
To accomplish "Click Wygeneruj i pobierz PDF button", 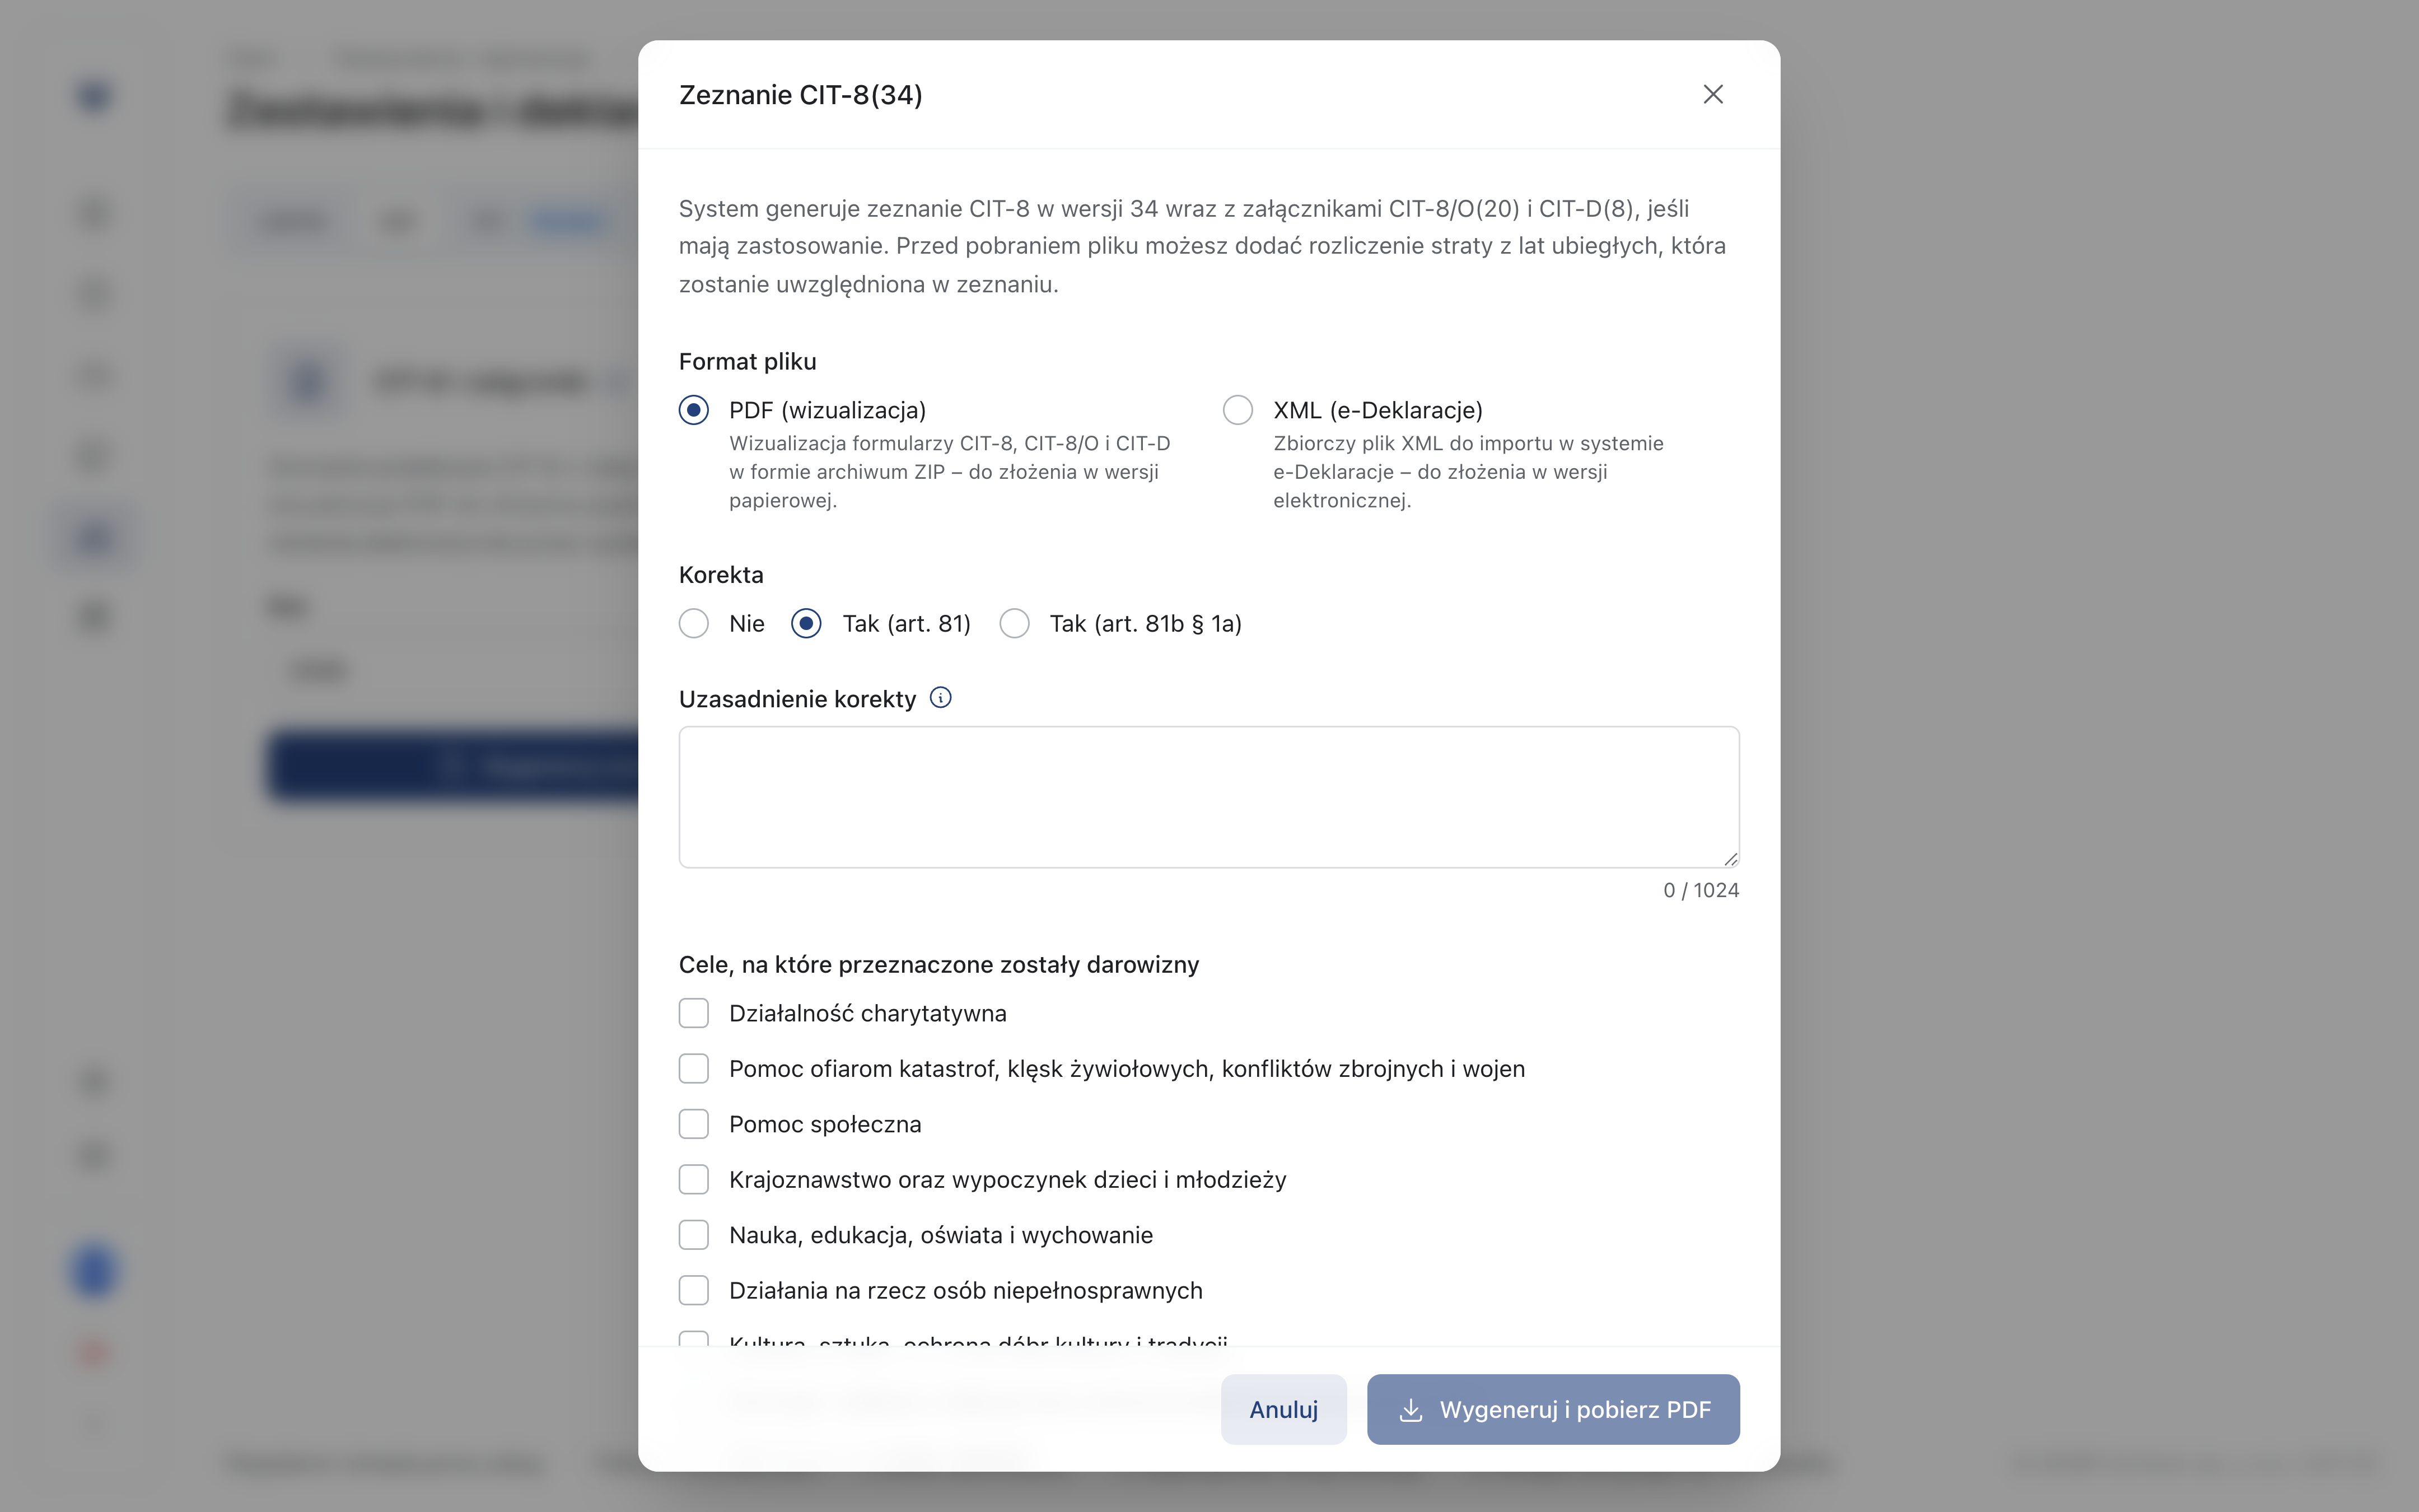I will tap(1553, 1409).
